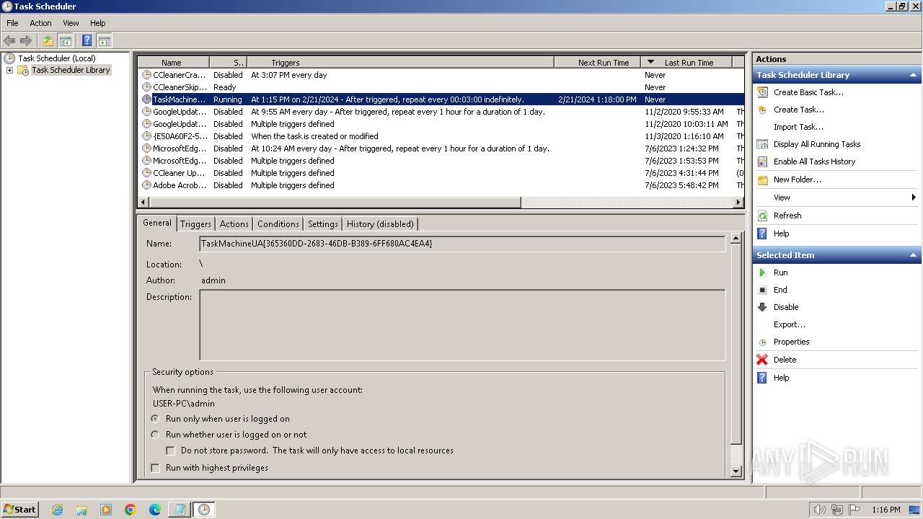Screen dimensions: 923x519
Task: Select the CCleanerSkip... task row
Action: pyautogui.click(x=441, y=87)
